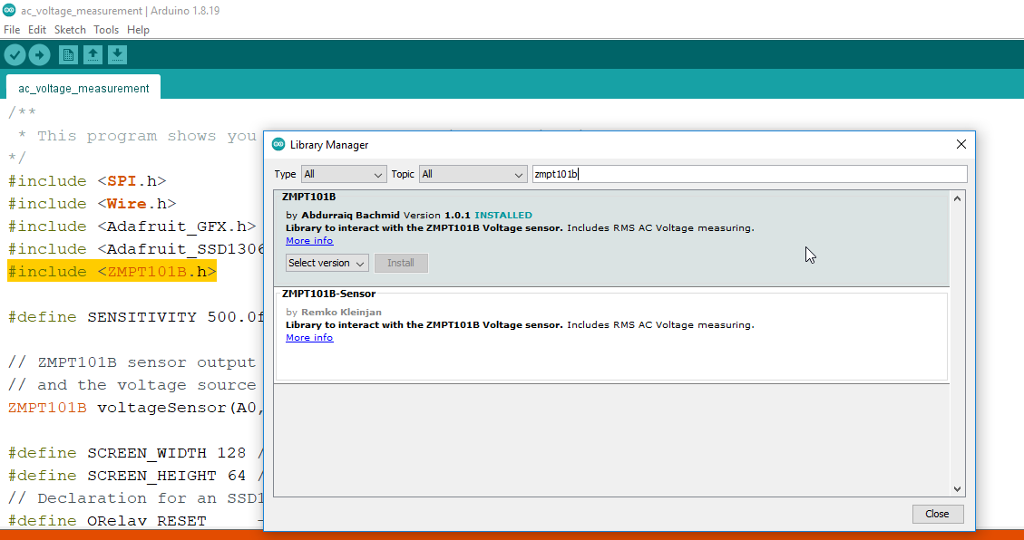Click the INSTALLED status label
This screenshot has width=1024, height=540.
point(503,216)
